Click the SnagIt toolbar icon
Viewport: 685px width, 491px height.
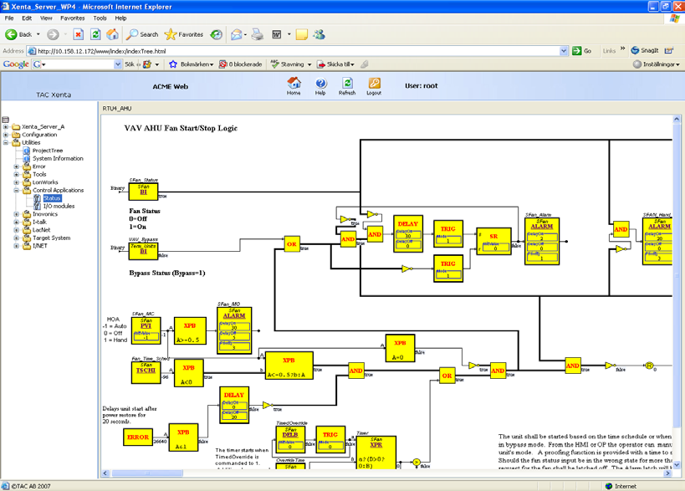click(x=645, y=51)
